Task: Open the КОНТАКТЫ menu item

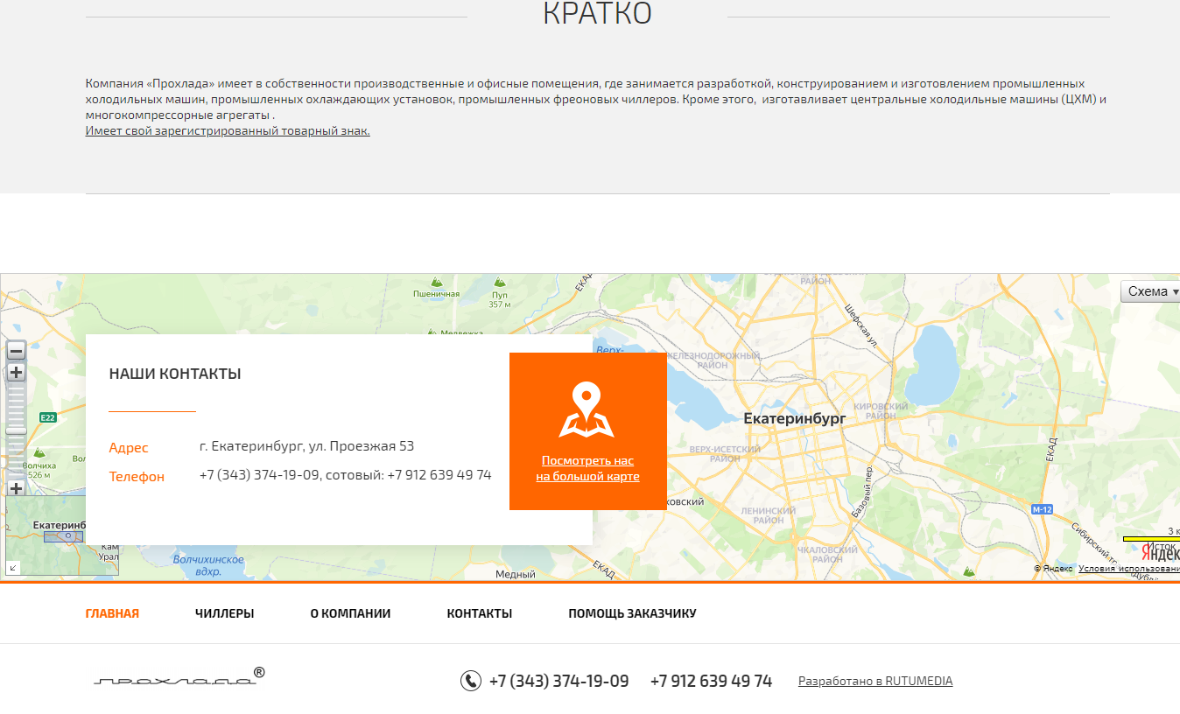Action: (x=480, y=613)
